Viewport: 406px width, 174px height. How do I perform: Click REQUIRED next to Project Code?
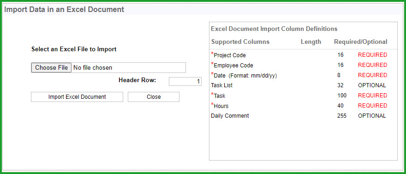tap(373, 55)
